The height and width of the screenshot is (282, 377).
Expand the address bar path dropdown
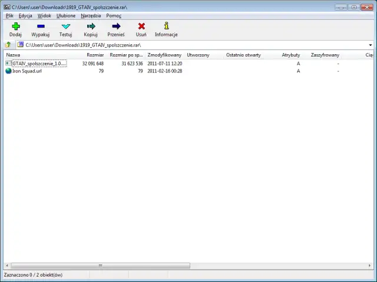click(x=370, y=45)
